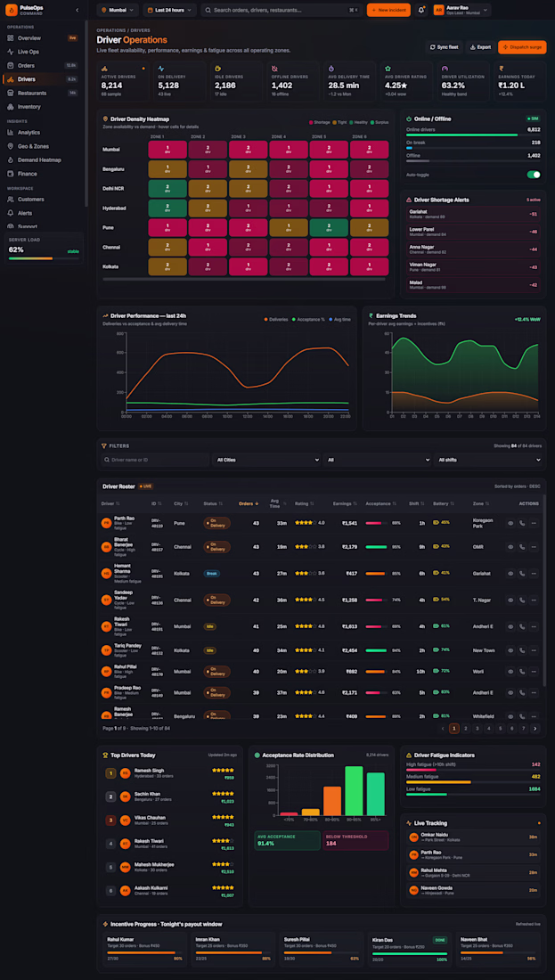This screenshot has height=980, width=555.
Task: Click the Pune Zone 5 heatmap cell
Action: (329, 227)
